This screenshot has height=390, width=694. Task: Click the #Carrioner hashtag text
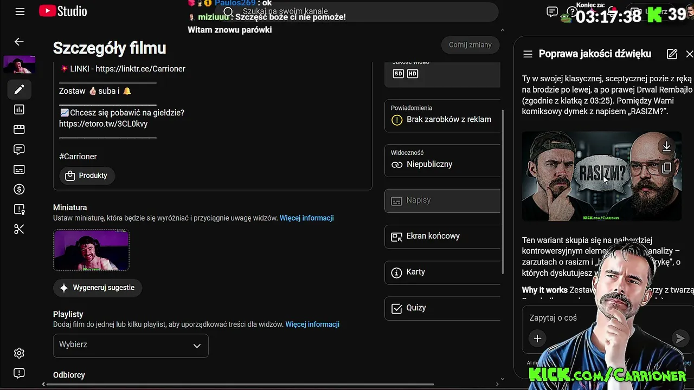78,157
